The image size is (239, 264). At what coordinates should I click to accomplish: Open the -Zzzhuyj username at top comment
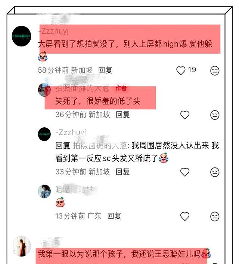tap(53, 31)
